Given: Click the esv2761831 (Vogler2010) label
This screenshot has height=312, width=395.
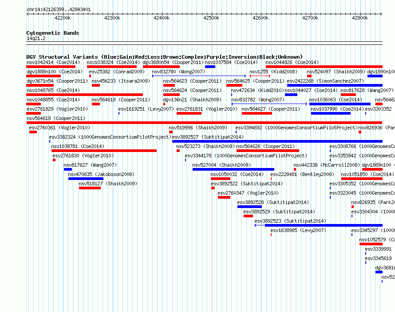Looking at the screenshot, I should pos(207,109).
